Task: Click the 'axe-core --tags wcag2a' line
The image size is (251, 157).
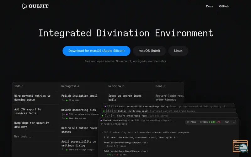Action: click(82, 150)
